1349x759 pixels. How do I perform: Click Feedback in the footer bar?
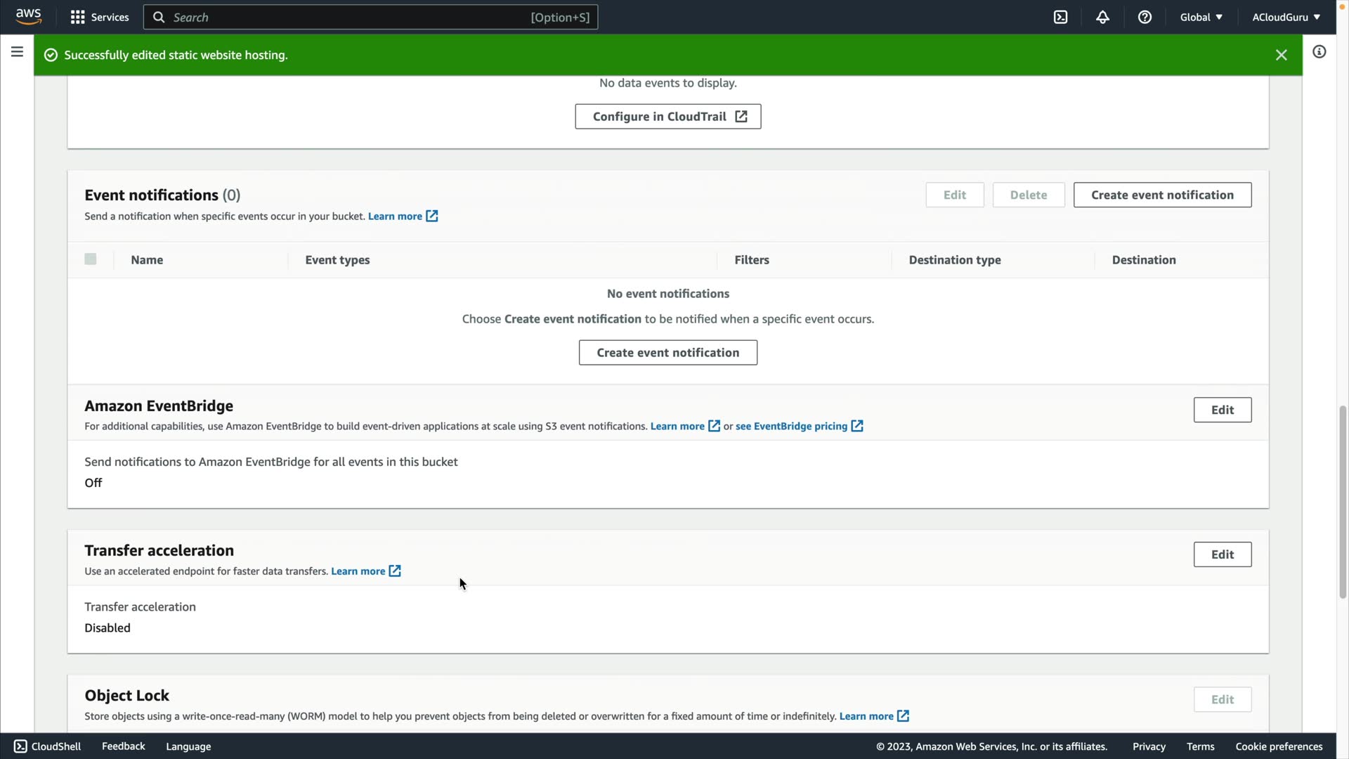[x=123, y=746]
